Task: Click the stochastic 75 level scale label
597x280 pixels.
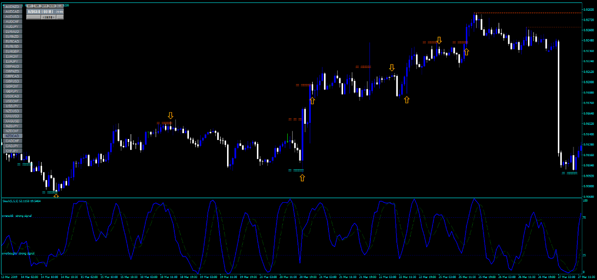Action: (584, 218)
